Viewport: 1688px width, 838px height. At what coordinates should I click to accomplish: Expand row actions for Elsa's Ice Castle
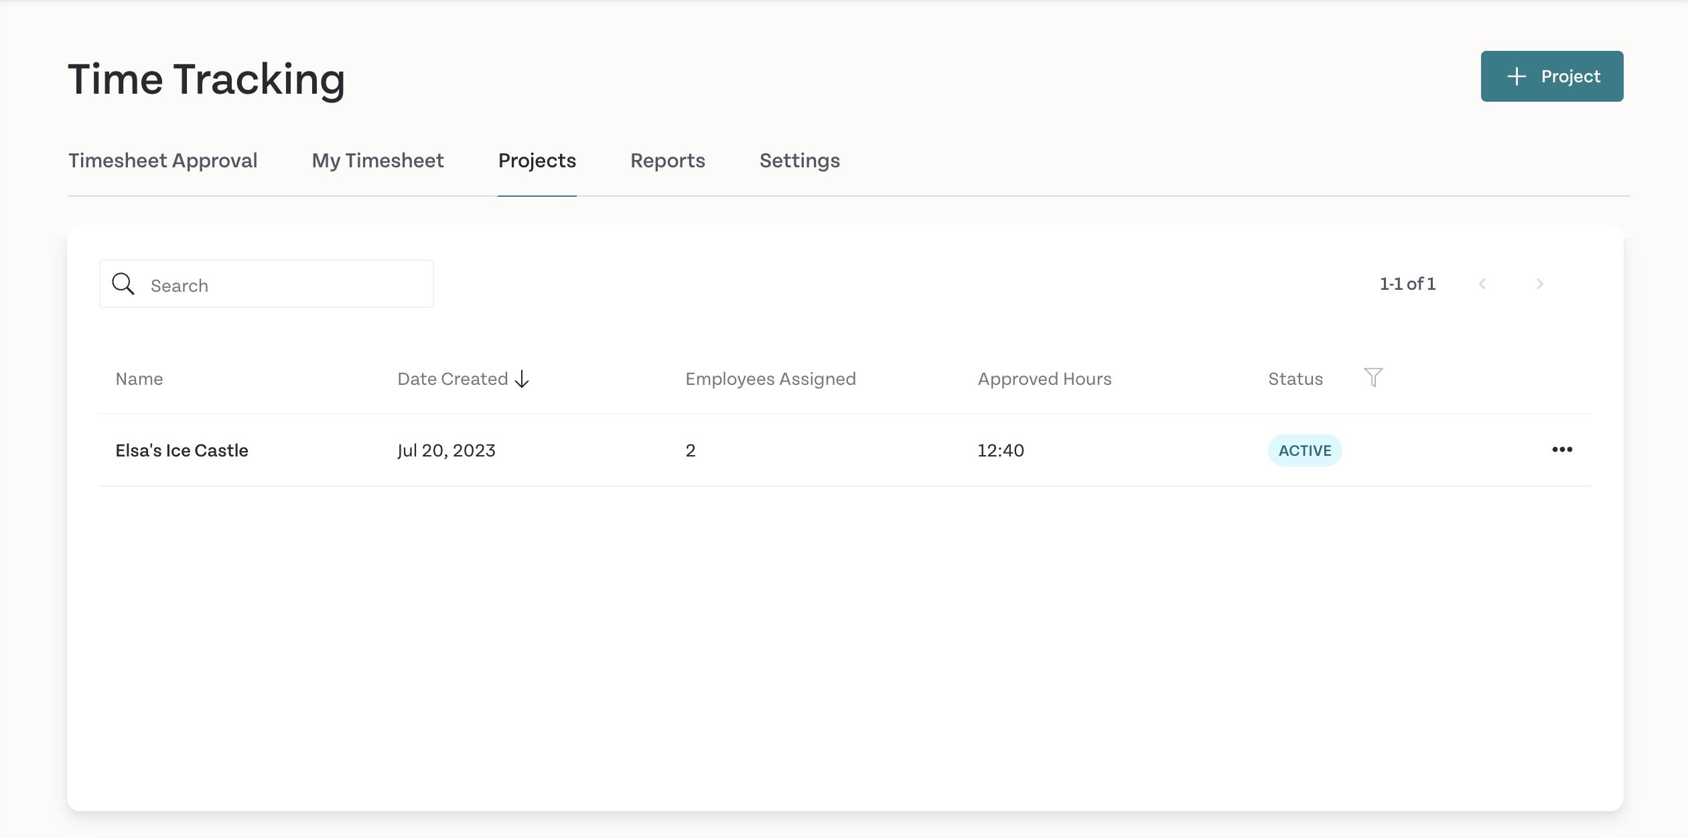[1563, 450]
